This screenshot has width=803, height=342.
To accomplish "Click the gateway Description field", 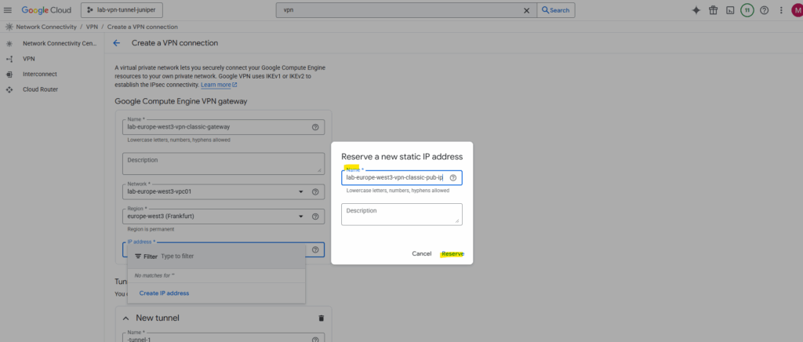I will 223,163.
